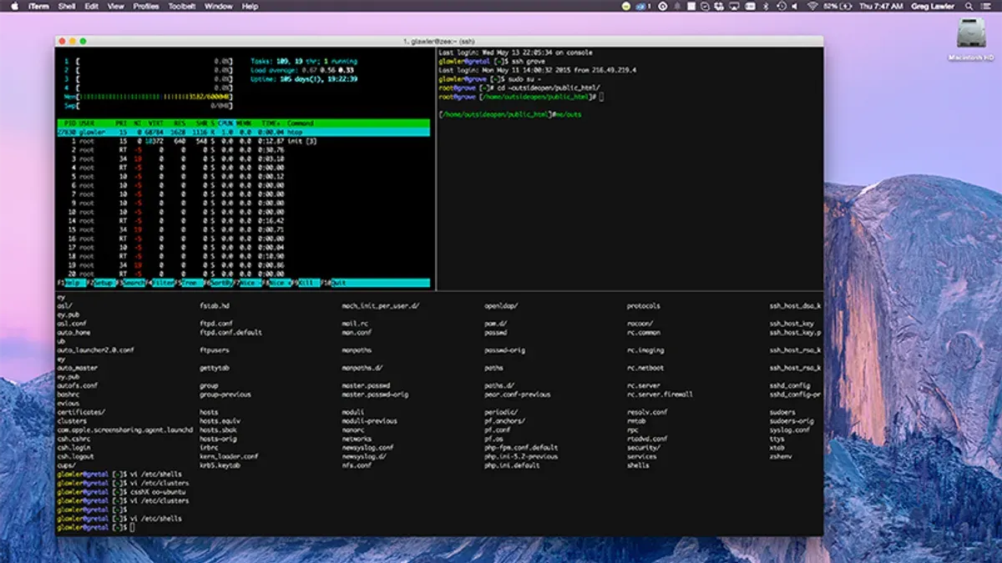Click 'zshenv' in the file listing

[781, 457]
